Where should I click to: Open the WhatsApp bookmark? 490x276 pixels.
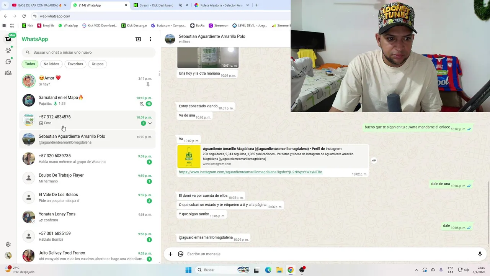tap(68, 26)
